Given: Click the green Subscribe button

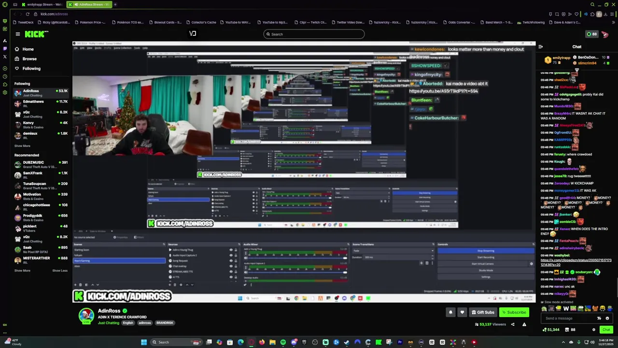Looking at the screenshot, I should [x=514, y=312].
